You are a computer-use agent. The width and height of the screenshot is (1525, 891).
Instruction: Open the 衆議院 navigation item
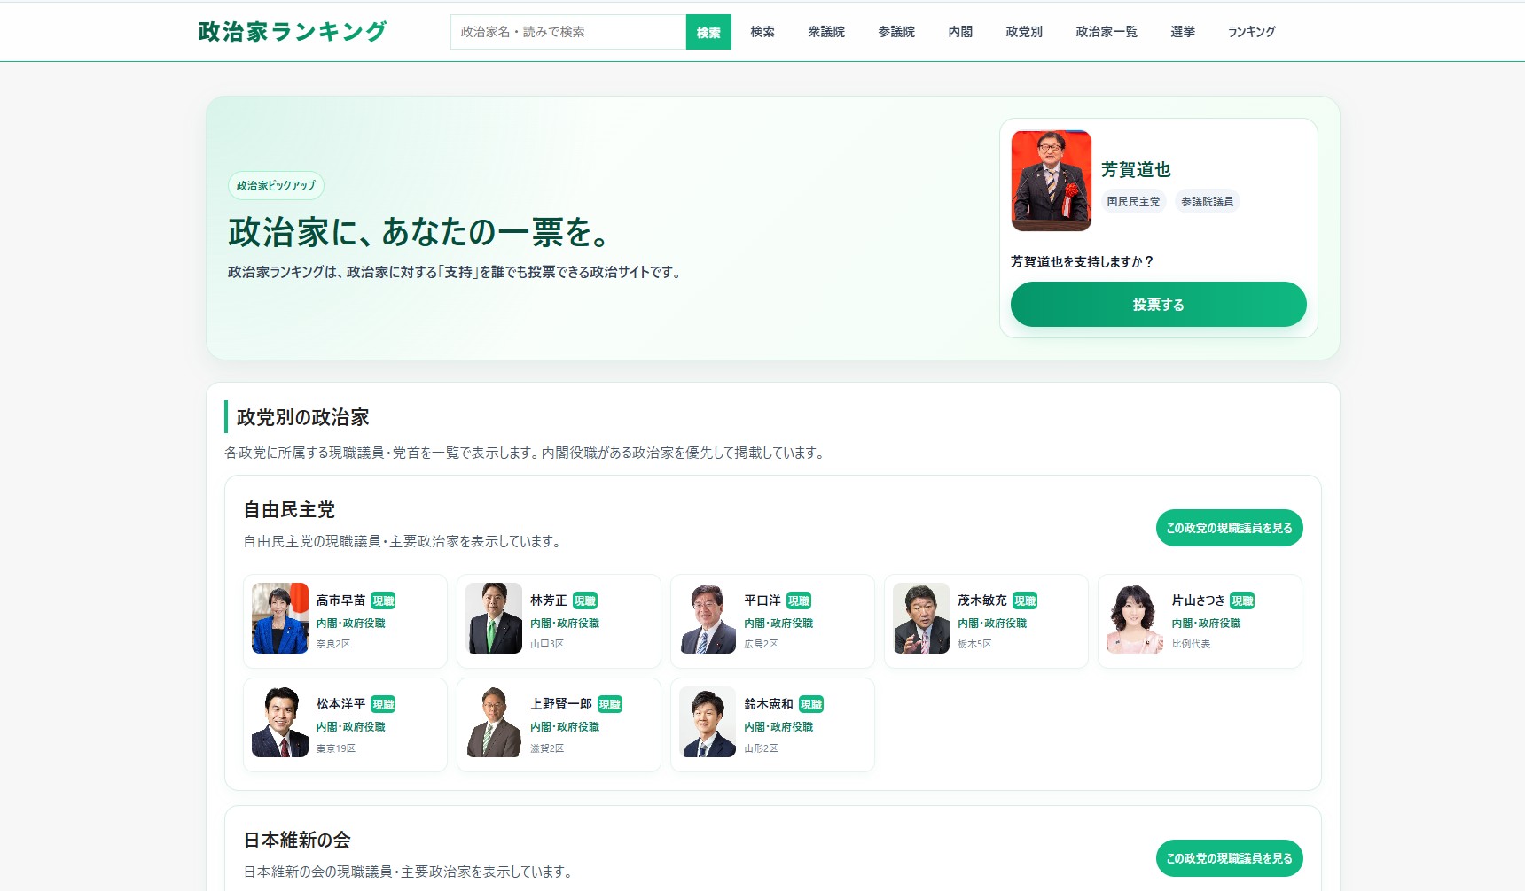pos(826,32)
